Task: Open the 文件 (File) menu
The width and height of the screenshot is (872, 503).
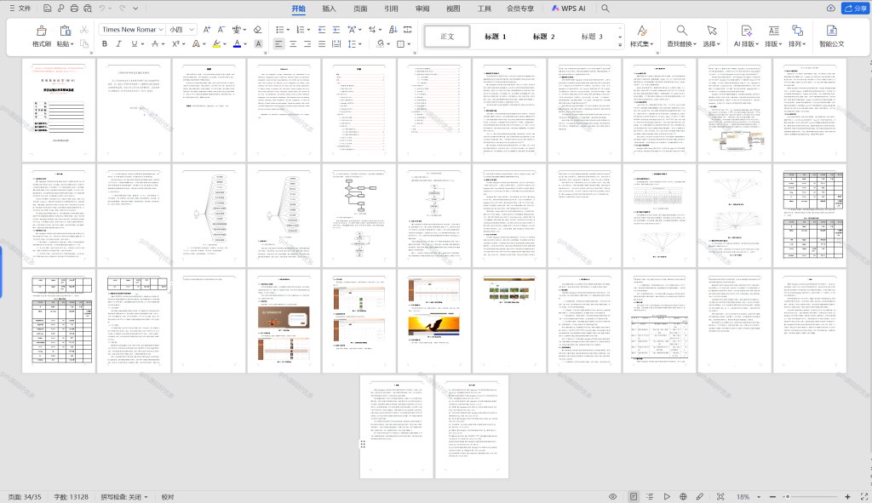Action: [x=20, y=9]
